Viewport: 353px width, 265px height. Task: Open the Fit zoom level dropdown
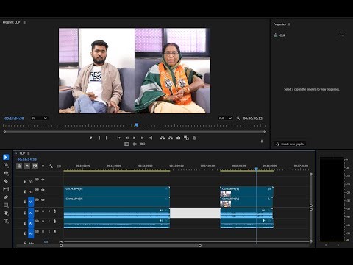[40, 119]
